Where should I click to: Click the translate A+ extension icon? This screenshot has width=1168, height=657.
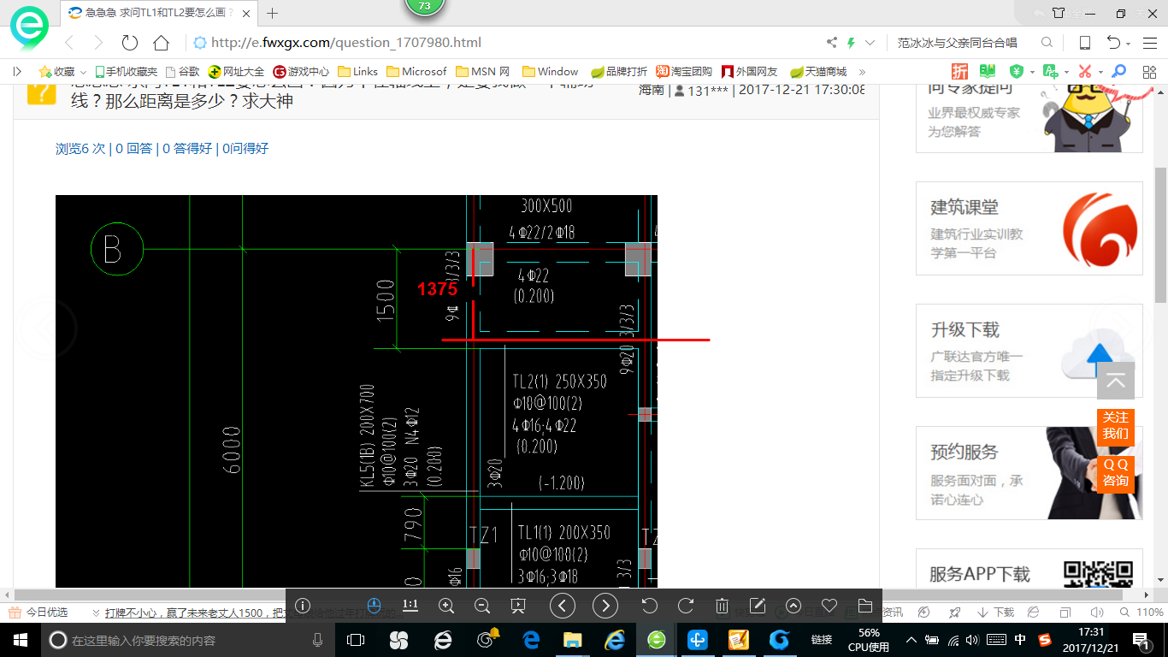1050,72
